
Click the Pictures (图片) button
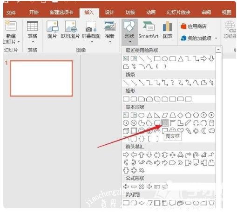52,30
